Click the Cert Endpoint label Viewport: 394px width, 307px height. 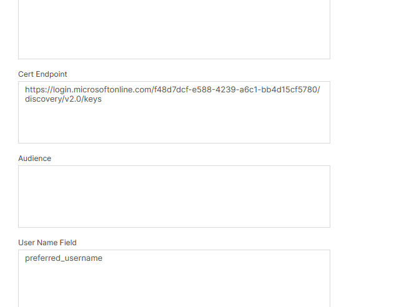(x=42, y=74)
